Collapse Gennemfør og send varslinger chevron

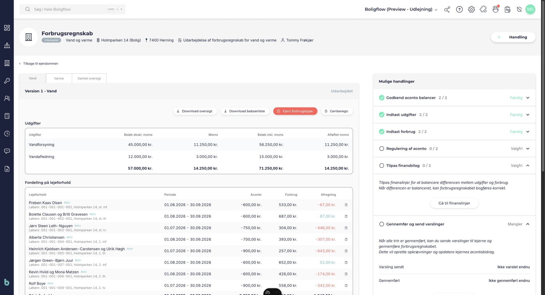pos(528,224)
